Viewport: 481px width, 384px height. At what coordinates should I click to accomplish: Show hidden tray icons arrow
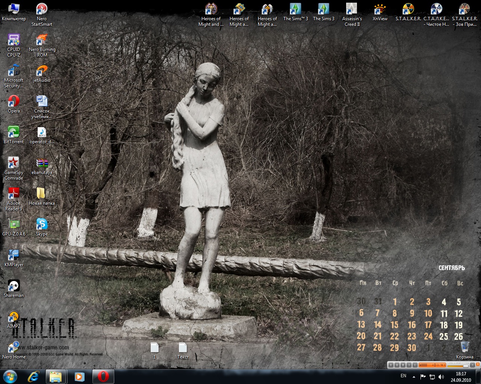[414, 376]
